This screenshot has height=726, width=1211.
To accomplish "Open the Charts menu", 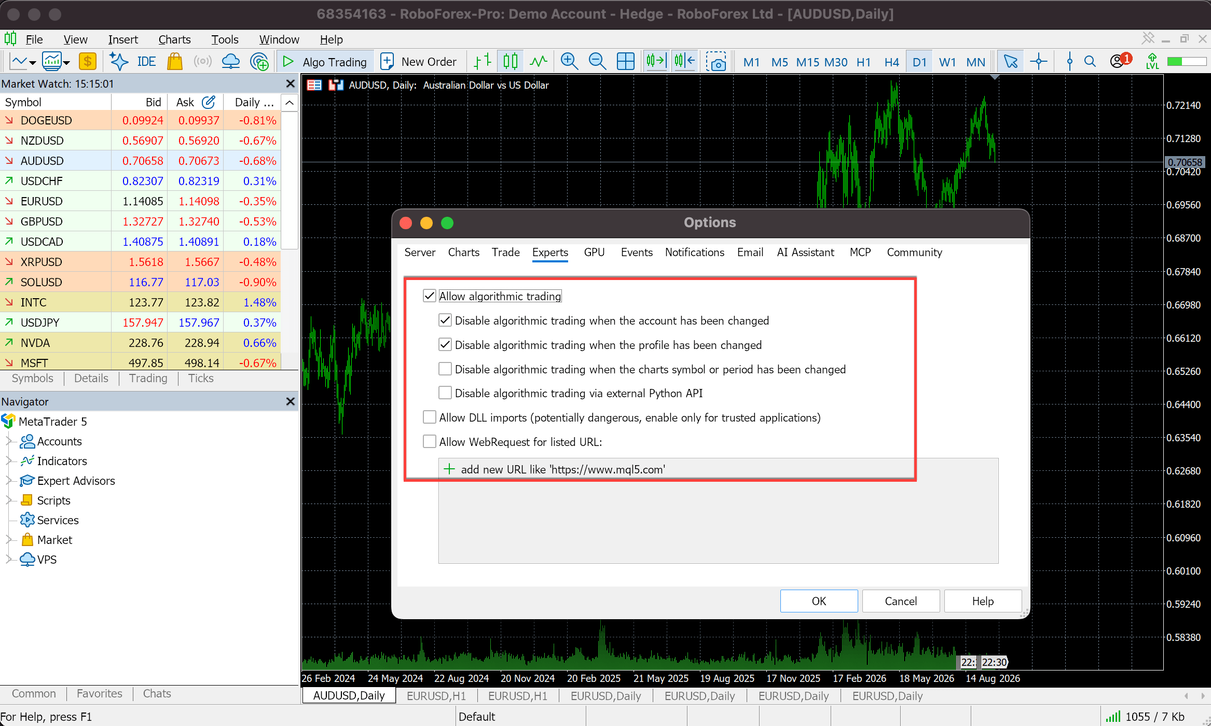I will 174,39.
